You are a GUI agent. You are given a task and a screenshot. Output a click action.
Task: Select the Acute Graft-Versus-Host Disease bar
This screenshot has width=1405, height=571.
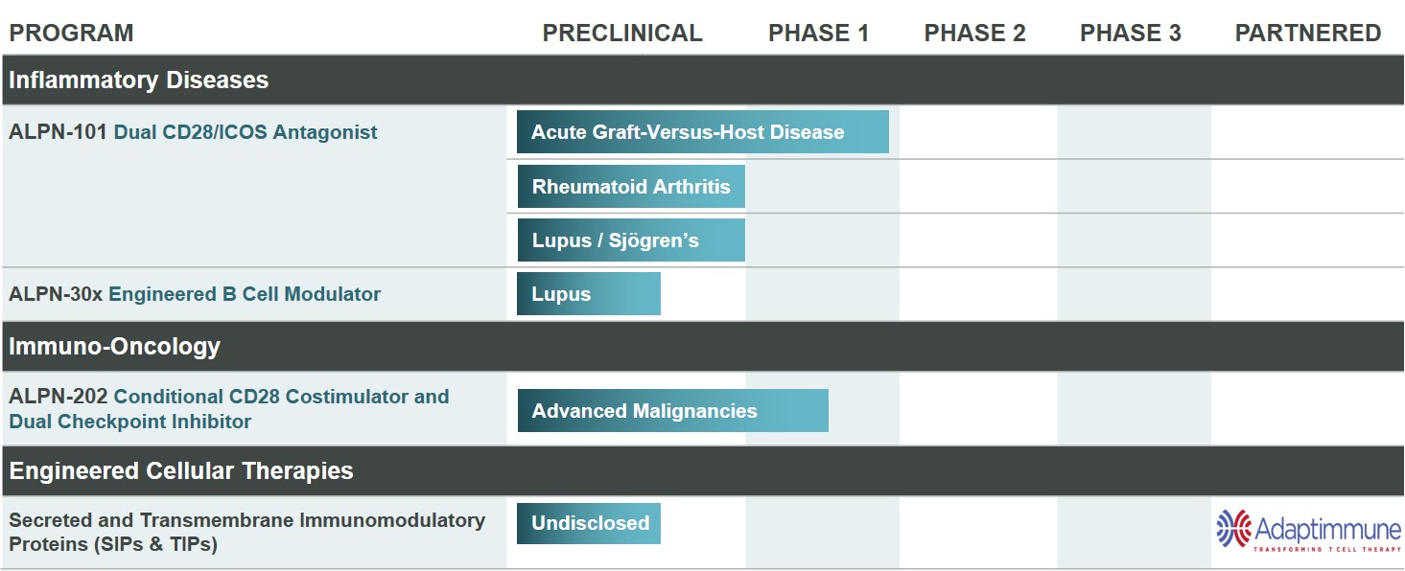702,132
